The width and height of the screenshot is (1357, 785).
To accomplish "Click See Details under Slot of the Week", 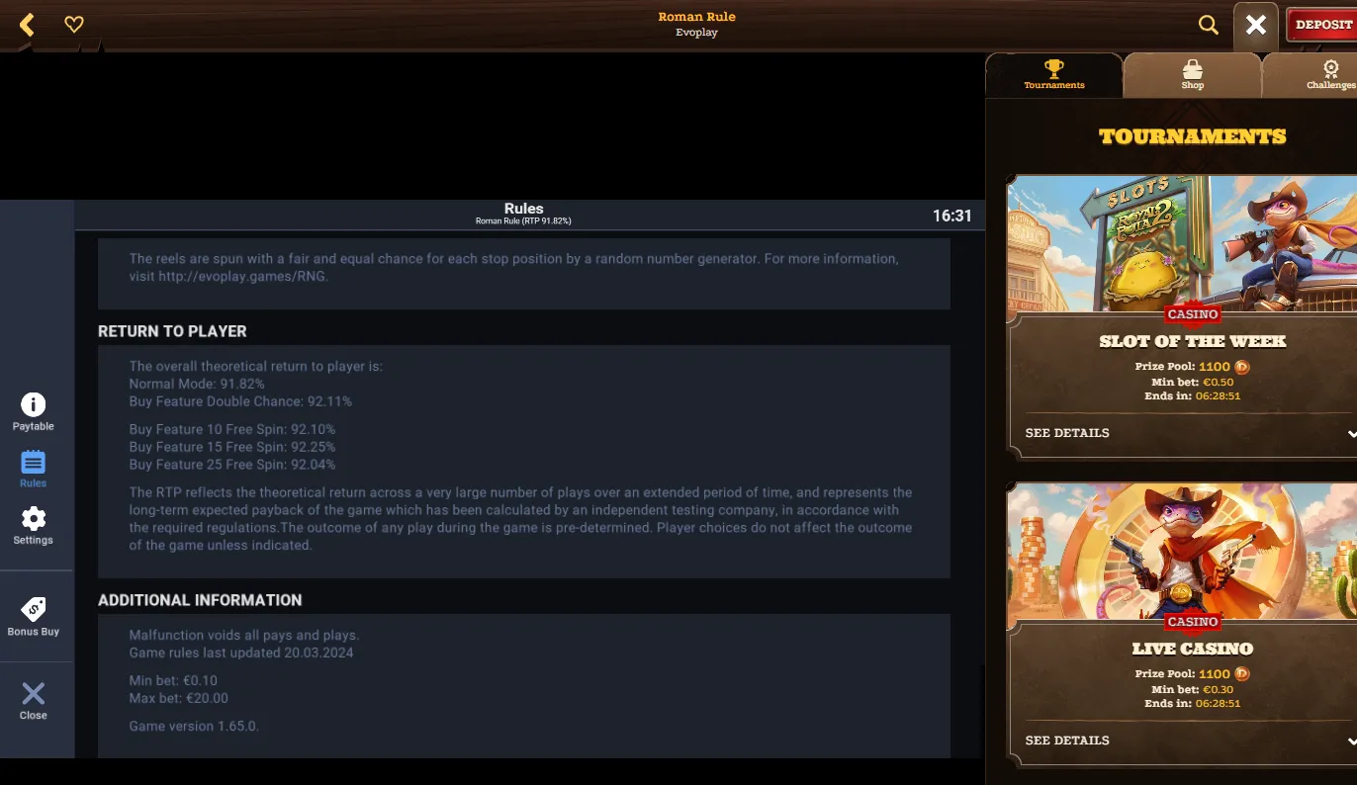I will pos(1067,433).
